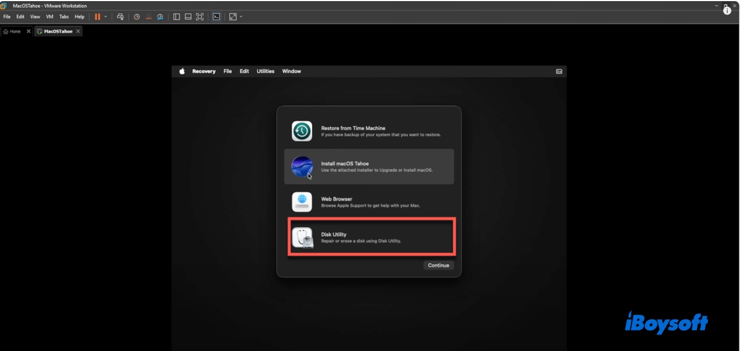Click the orange Pause VM button
The height and width of the screenshot is (351, 740).
click(97, 17)
